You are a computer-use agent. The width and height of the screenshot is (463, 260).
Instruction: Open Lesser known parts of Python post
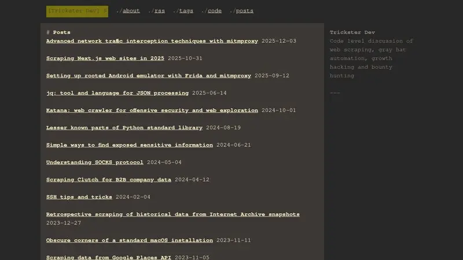click(124, 128)
